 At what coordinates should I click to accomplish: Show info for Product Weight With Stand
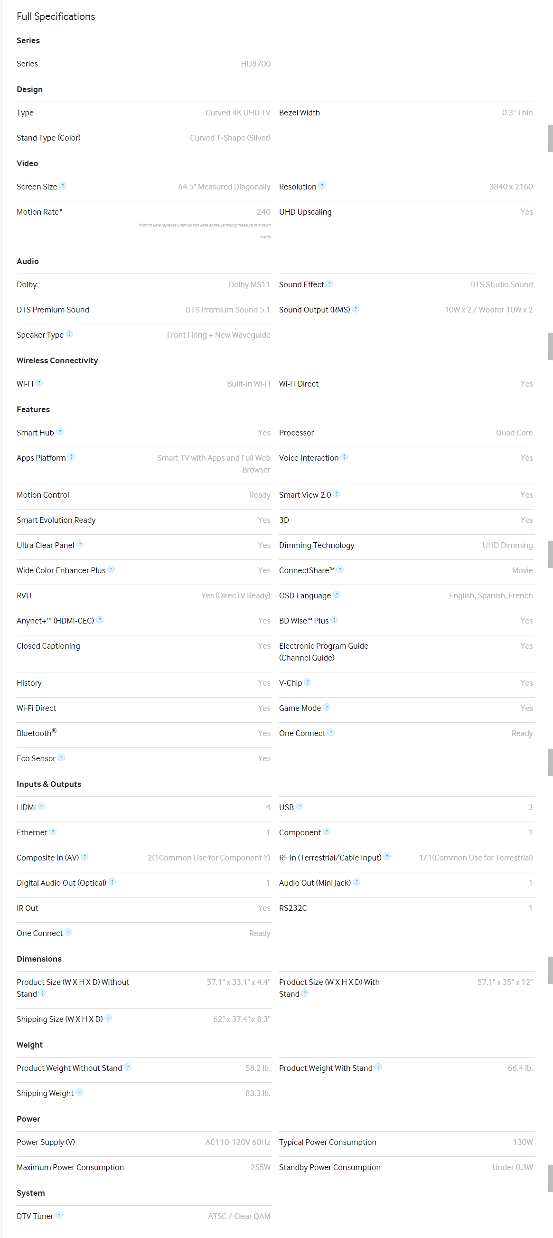[x=379, y=1068]
